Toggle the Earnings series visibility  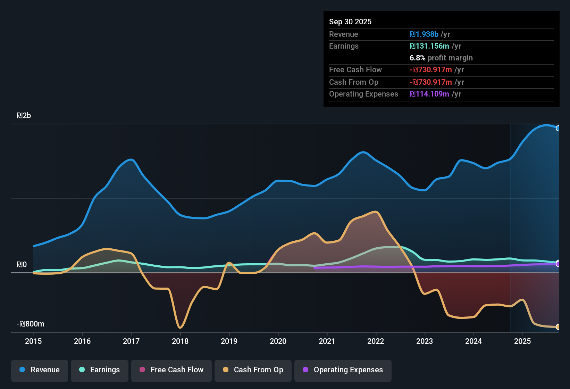[x=99, y=370]
